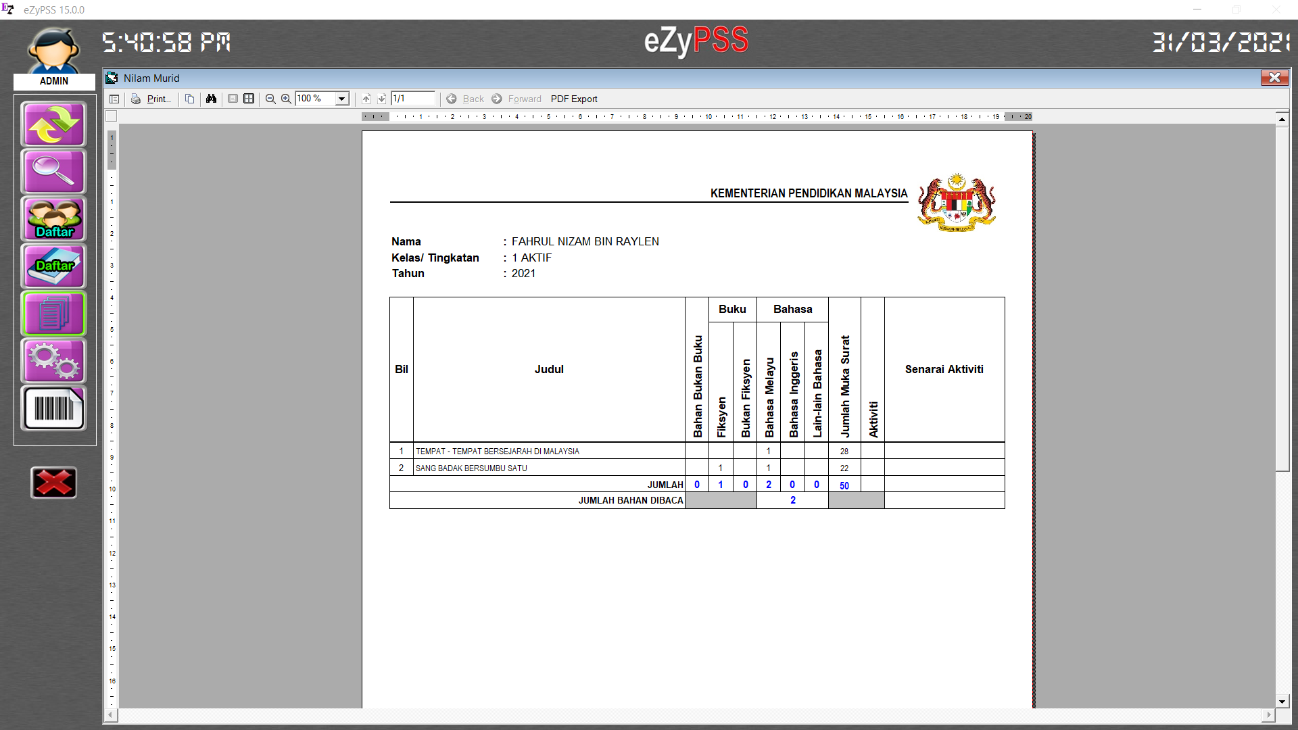
Task: Click the page number input field
Action: [x=413, y=99]
